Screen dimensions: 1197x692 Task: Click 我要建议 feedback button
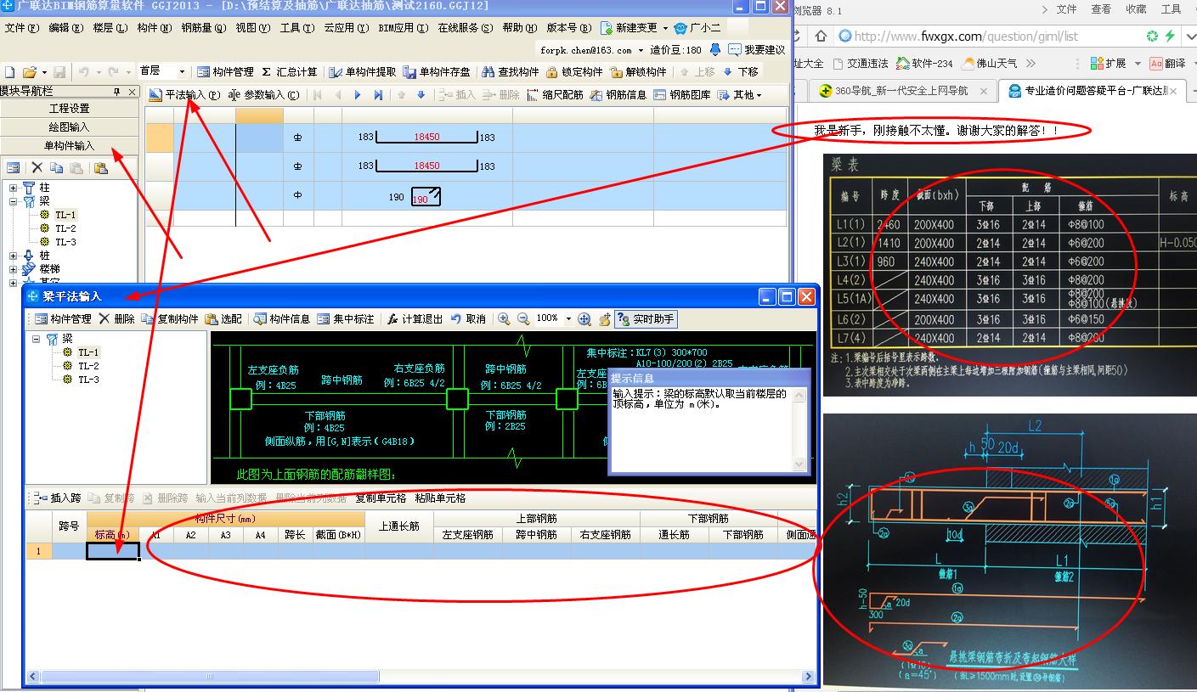[756, 50]
